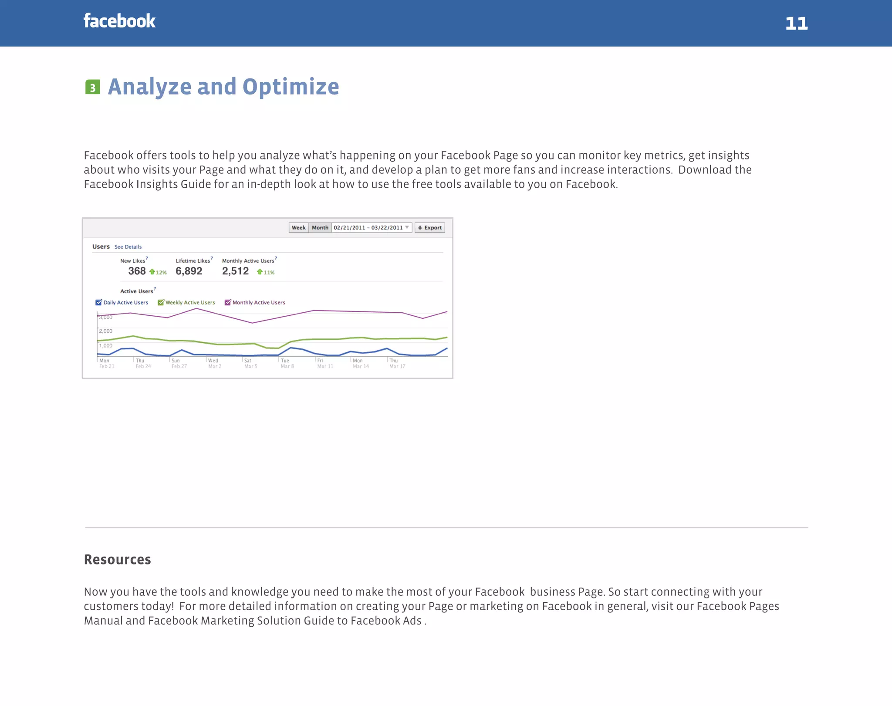Click the Lifetime Likes value 6,892
The width and height of the screenshot is (892, 706).
tap(189, 271)
